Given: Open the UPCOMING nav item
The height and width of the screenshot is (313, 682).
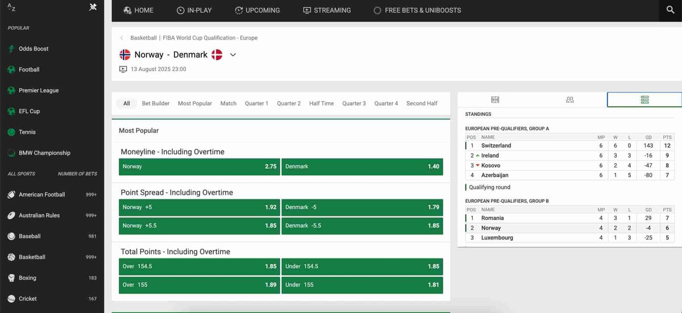Looking at the screenshot, I should pyautogui.click(x=257, y=10).
